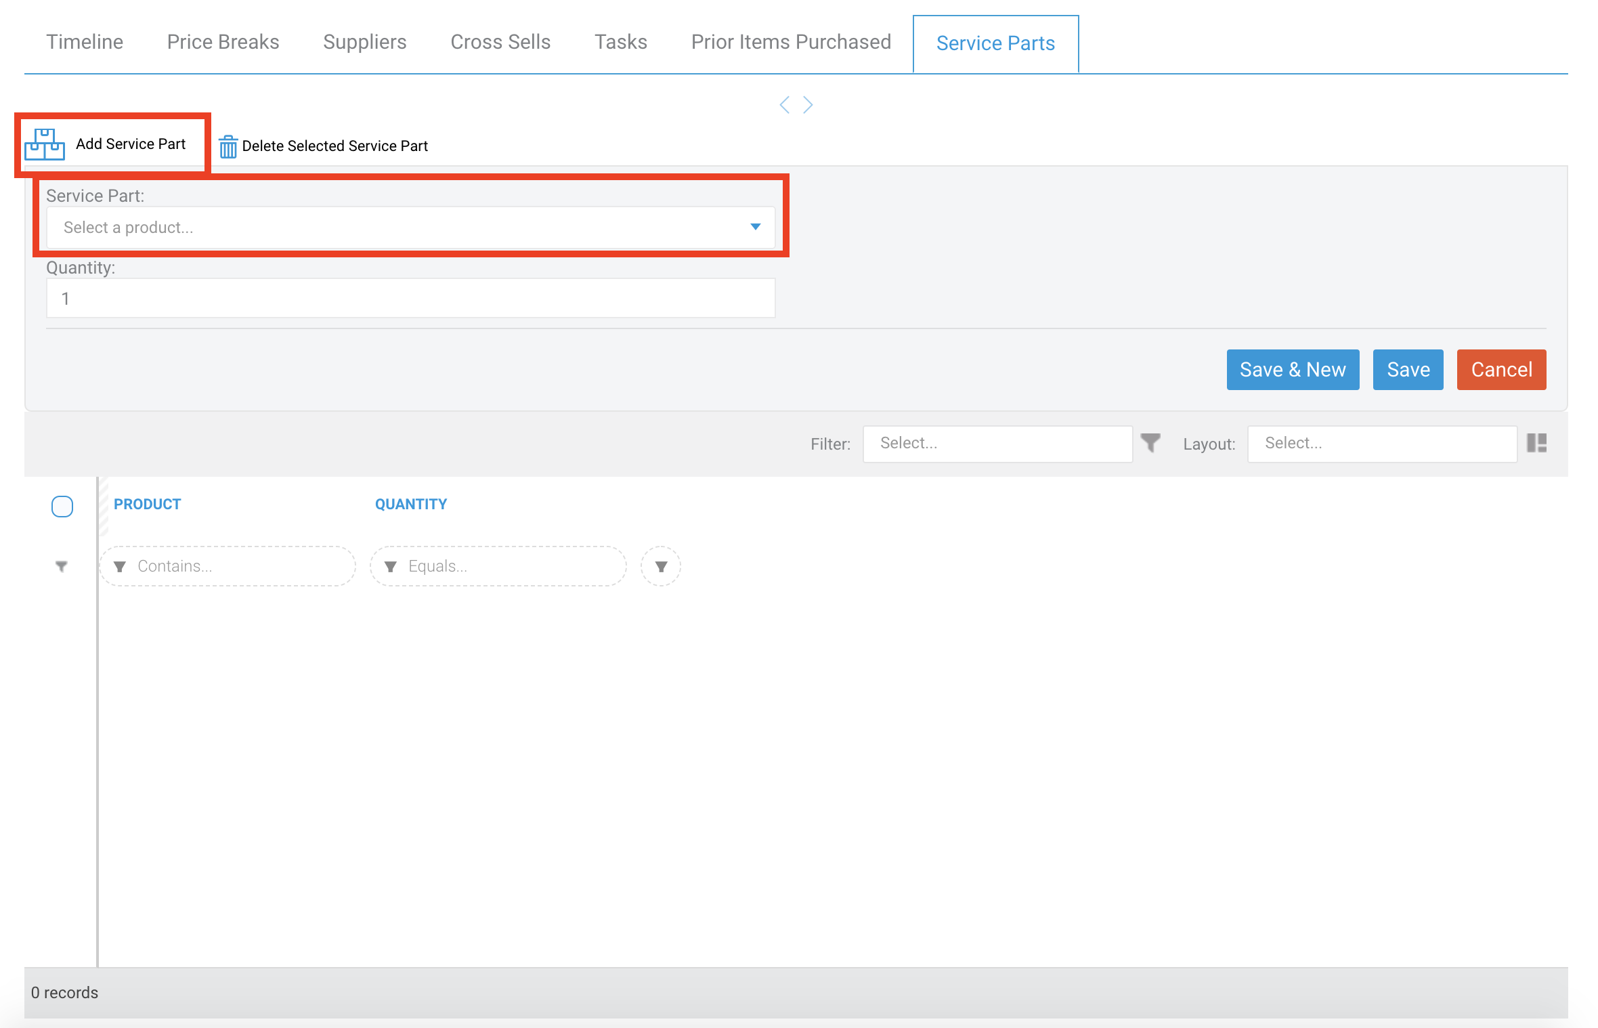
Task: Click the round funnel button after Equals filter
Action: pyautogui.click(x=661, y=566)
